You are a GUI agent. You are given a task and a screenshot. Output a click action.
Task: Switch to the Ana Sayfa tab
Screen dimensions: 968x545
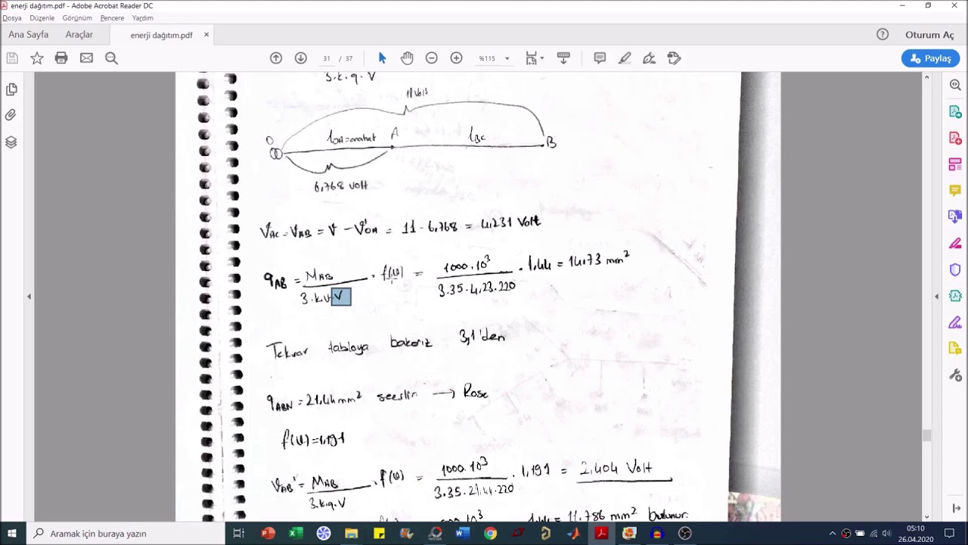[x=29, y=35]
